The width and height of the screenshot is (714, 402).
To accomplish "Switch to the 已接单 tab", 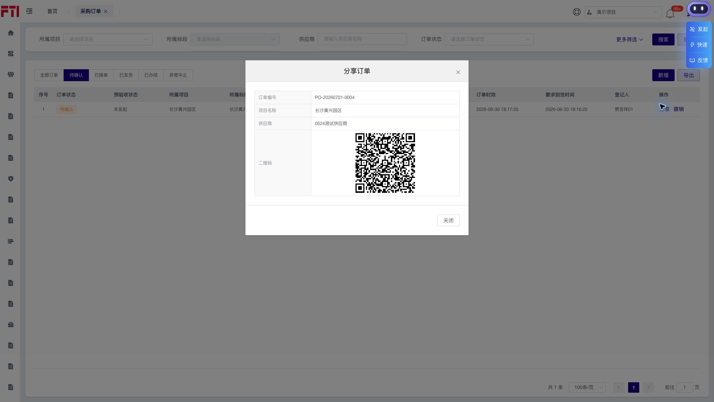I will (101, 75).
